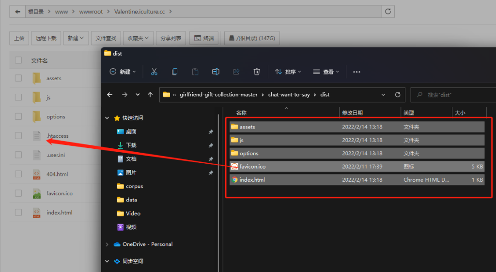Expand the OneDrive - Personal node
The height and width of the screenshot is (272, 496).
pos(107,244)
